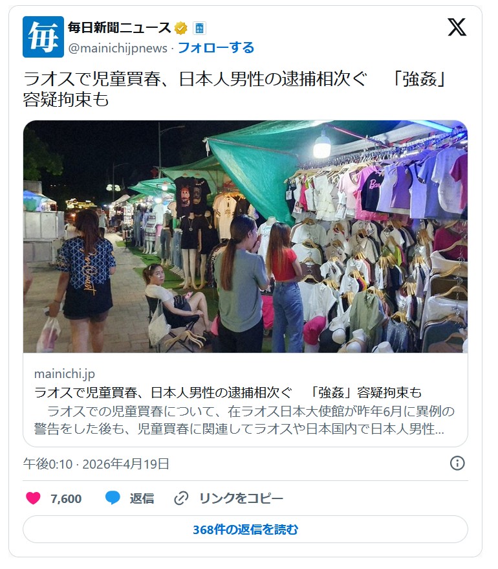Open the 毎日新聞ニュース account name
The width and height of the screenshot is (498, 569).
119,28
